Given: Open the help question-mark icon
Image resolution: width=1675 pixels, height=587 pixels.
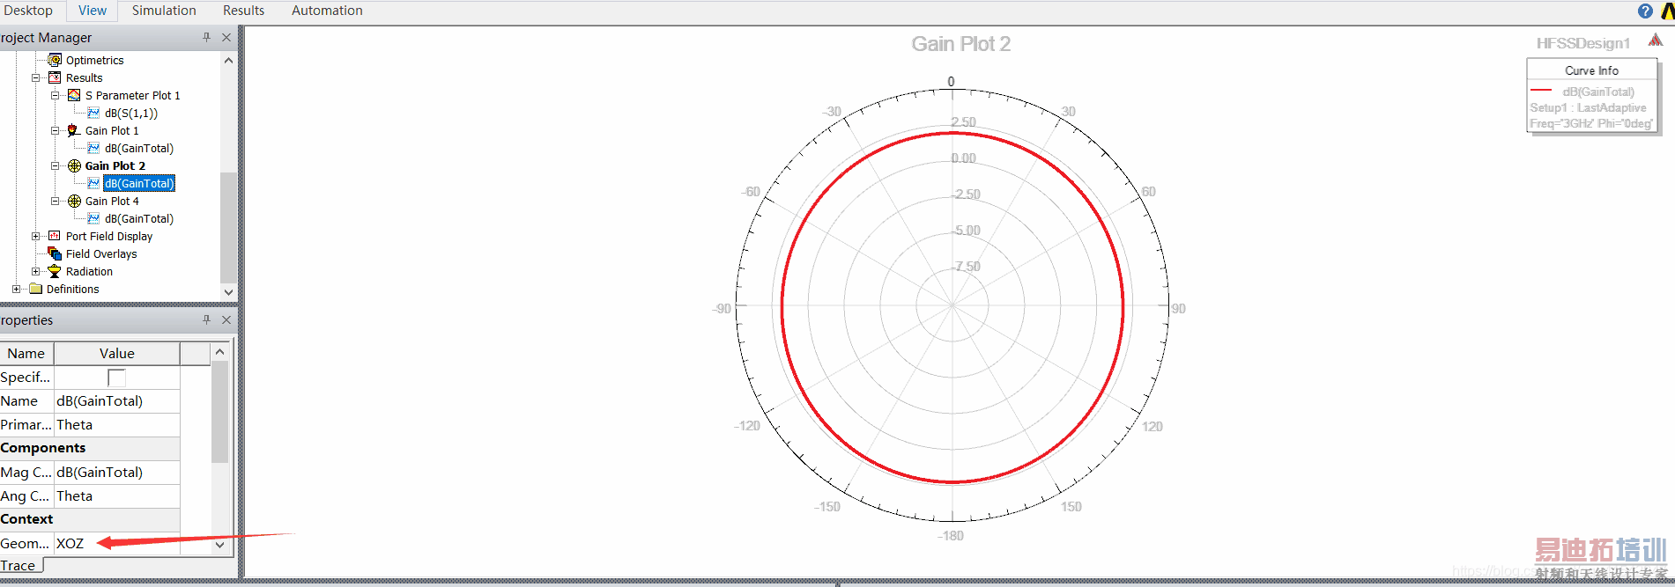Looking at the screenshot, I should click(x=1645, y=11).
